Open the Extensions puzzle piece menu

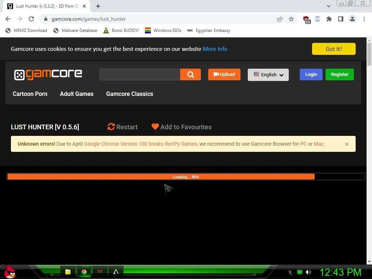click(x=329, y=19)
